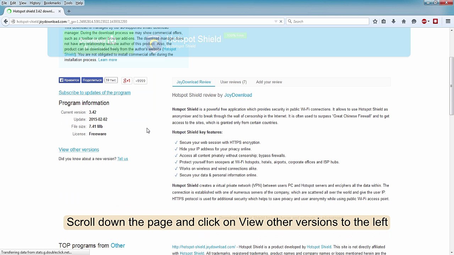Open the URL history dropdown arrow
The image size is (454, 255).
tap(276, 22)
